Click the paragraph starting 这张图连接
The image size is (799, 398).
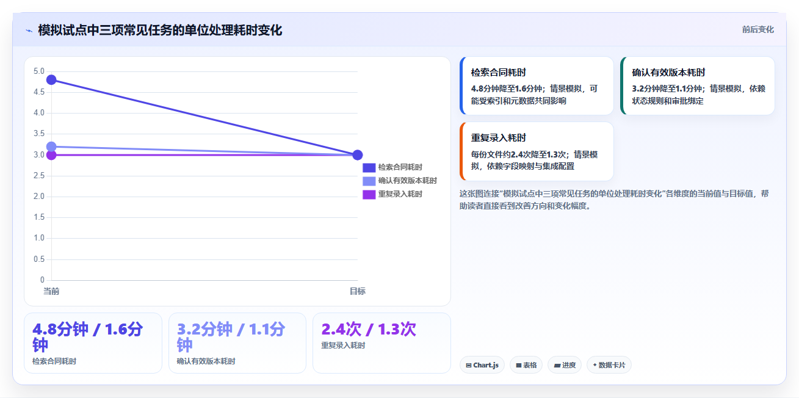tap(615, 200)
